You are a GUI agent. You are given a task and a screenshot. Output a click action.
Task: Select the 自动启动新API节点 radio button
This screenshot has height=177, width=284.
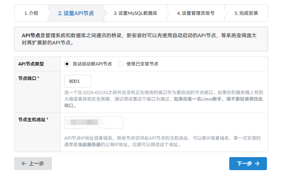pos(67,64)
